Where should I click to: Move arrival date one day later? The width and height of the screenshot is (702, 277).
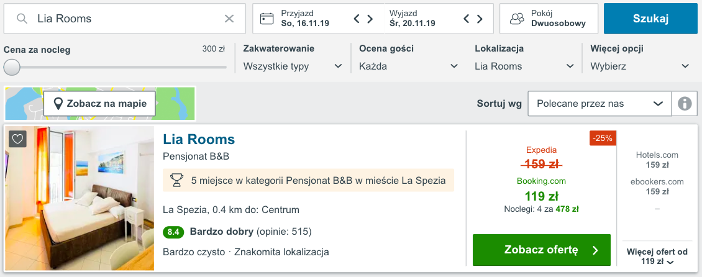point(370,19)
